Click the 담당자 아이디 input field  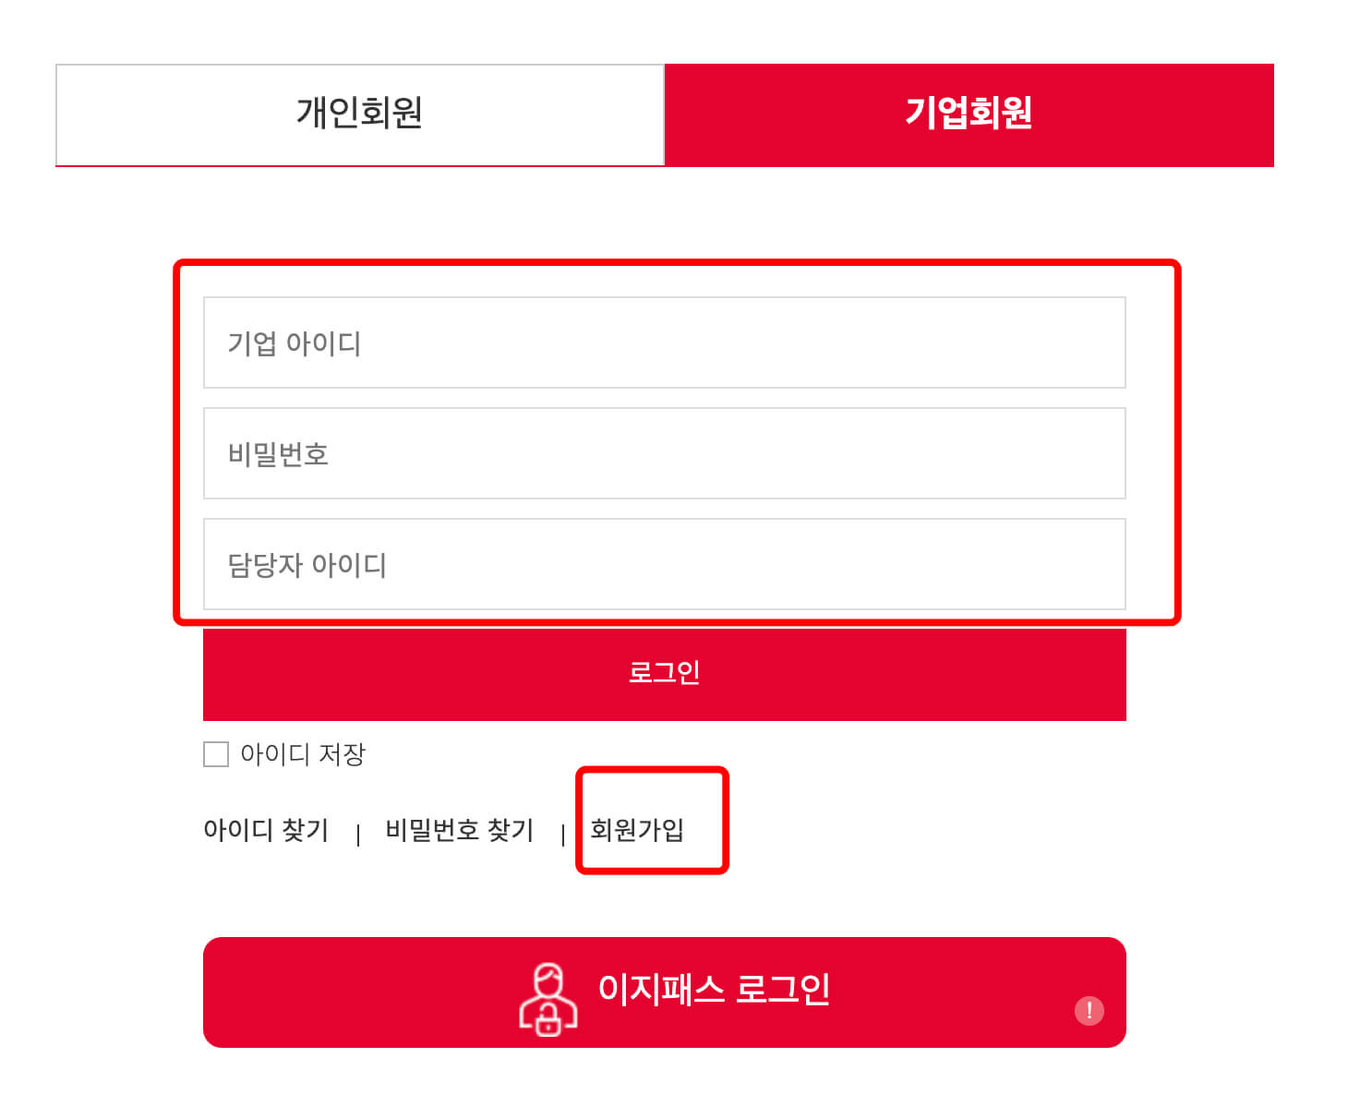664,564
